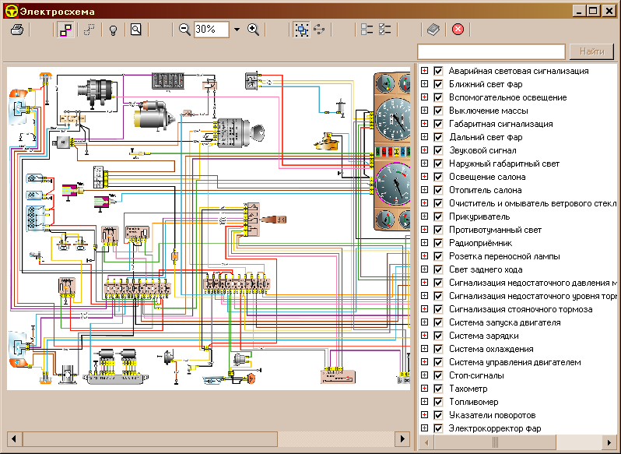Click list panel scrollbar left arrow
The image size is (621, 454).
coord(426,442)
